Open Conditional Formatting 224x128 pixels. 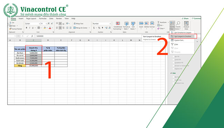(x=118, y=26)
